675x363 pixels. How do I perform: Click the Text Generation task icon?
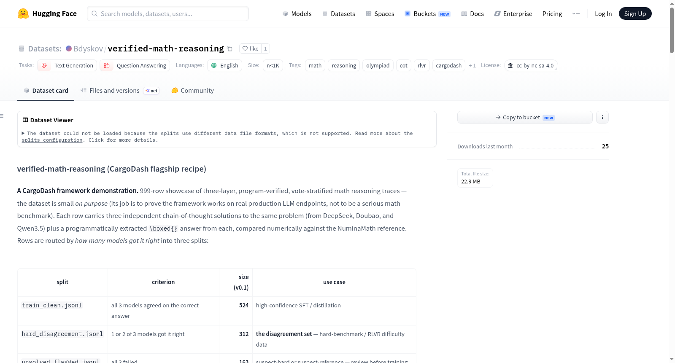(x=44, y=65)
